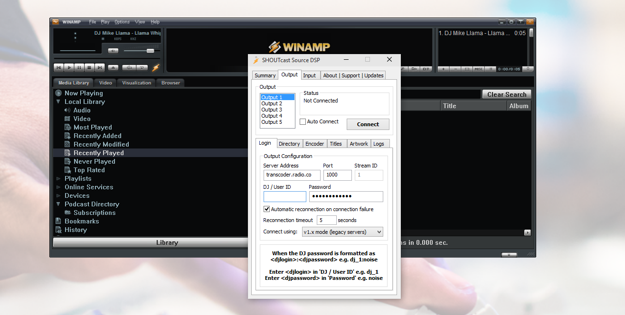Open the Play menu in Winamp
This screenshot has height=315, width=625.
[x=105, y=22]
